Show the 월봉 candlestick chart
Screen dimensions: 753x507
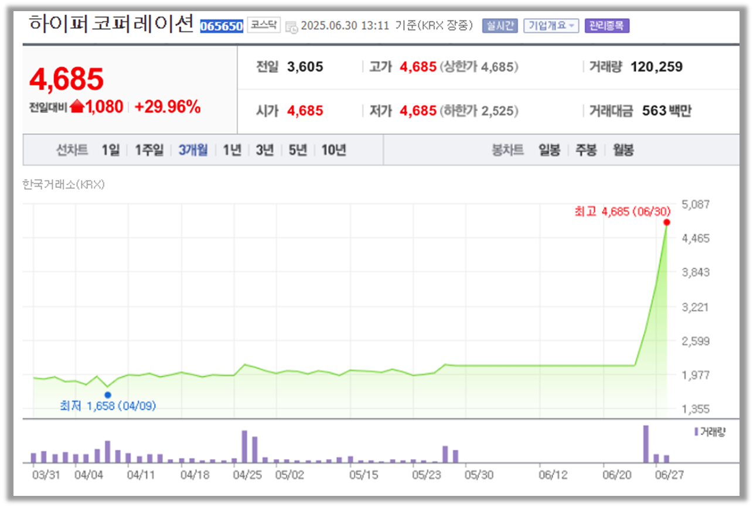point(623,150)
